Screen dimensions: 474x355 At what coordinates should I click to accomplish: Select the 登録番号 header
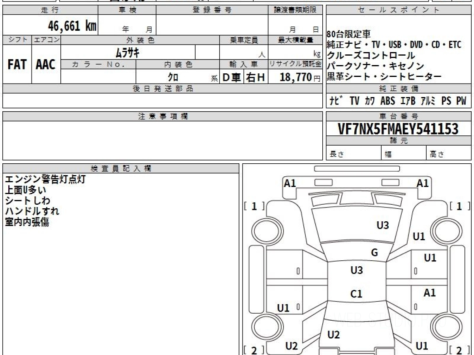[212, 10]
